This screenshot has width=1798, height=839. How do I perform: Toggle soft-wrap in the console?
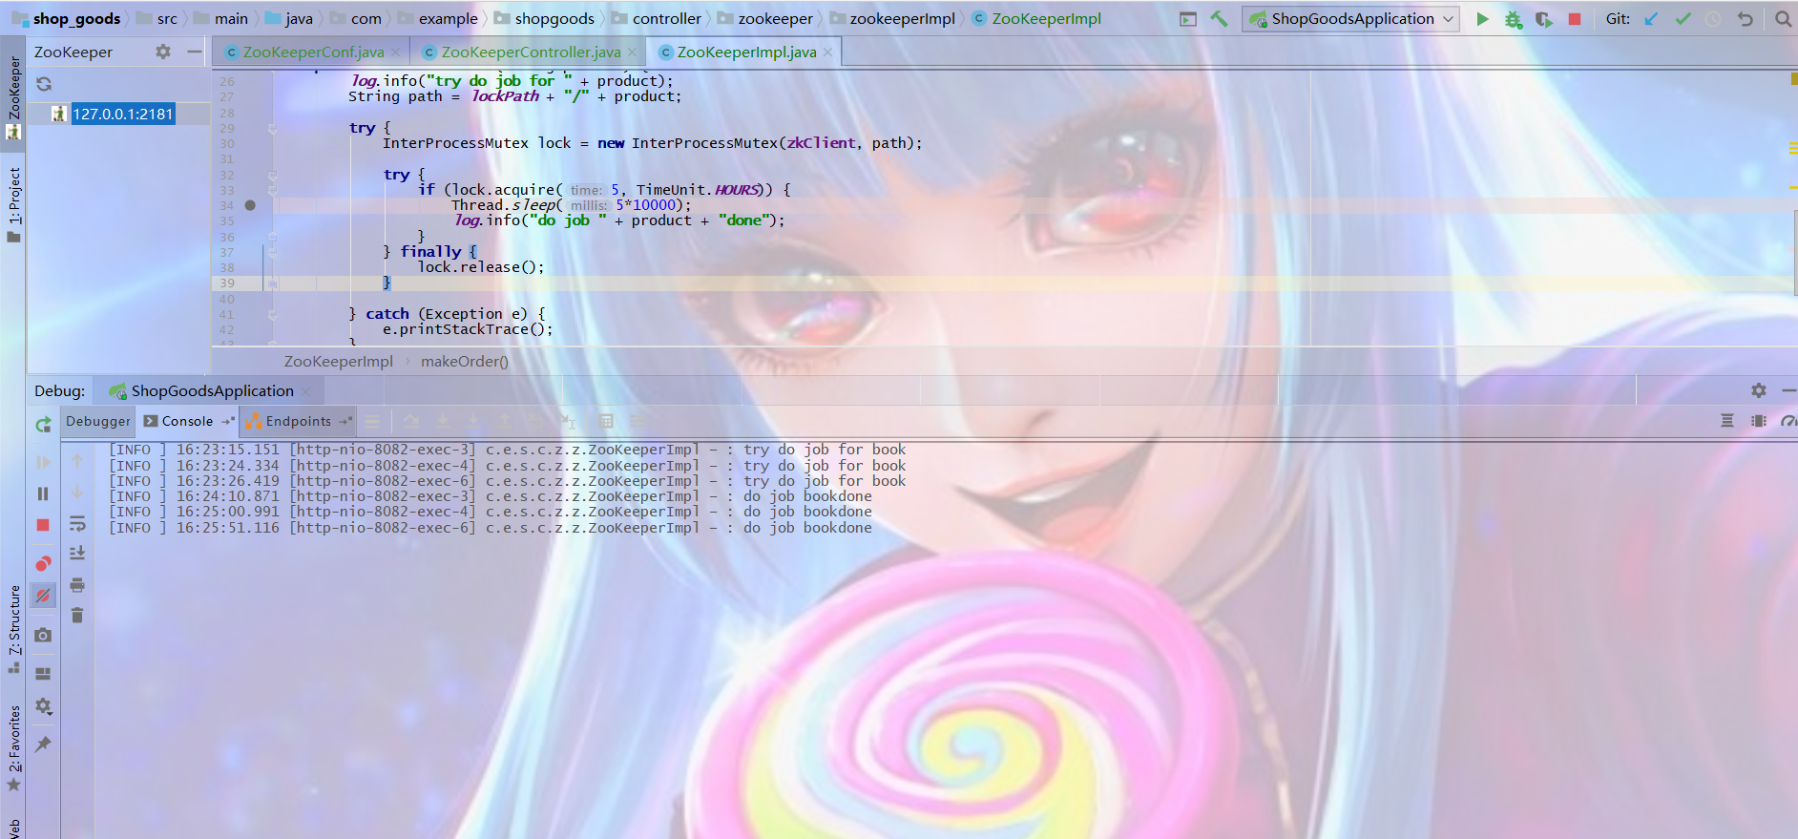tap(77, 523)
